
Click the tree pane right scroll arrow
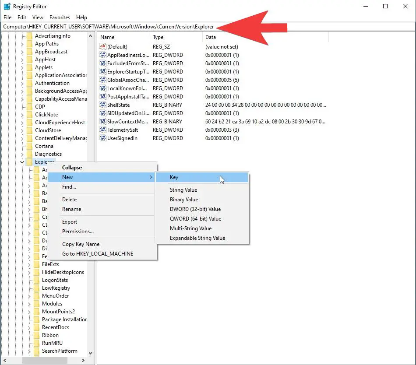pyautogui.click(x=83, y=361)
